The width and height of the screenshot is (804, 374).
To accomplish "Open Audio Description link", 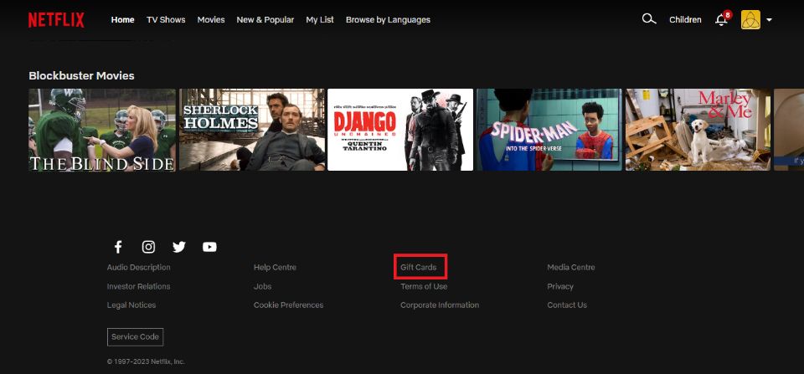I will pos(138,268).
